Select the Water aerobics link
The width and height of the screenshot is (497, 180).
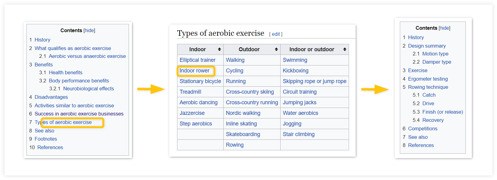301,113
